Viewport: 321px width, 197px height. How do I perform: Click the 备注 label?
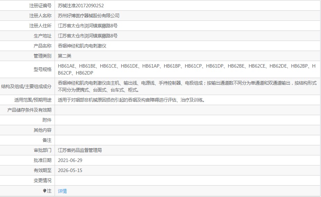(x=47, y=140)
